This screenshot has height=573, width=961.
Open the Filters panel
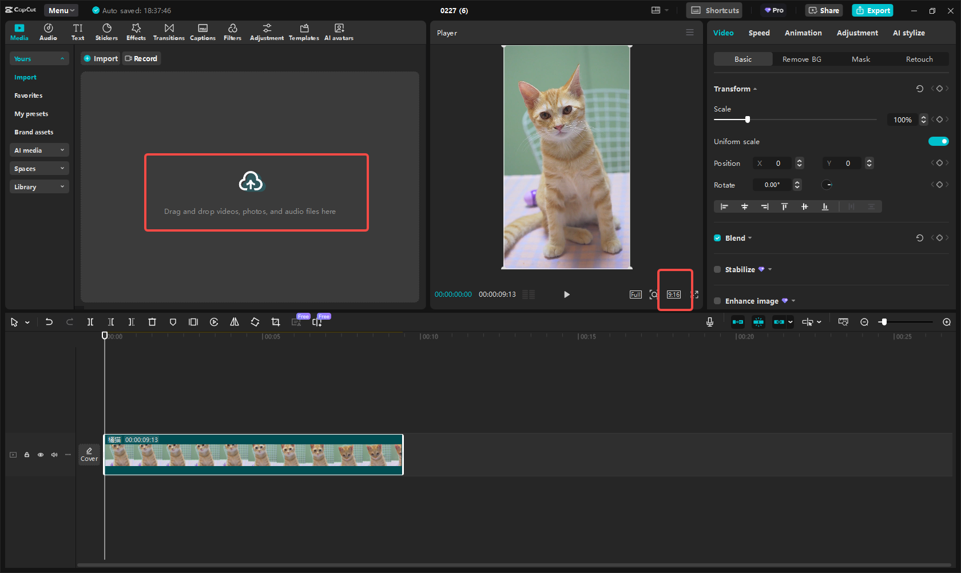click(x=232, y=31)
